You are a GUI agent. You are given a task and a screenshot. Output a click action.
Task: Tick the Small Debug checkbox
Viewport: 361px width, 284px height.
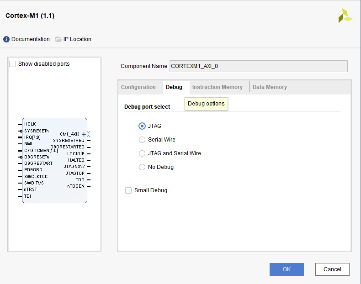[x=128, y=190]
